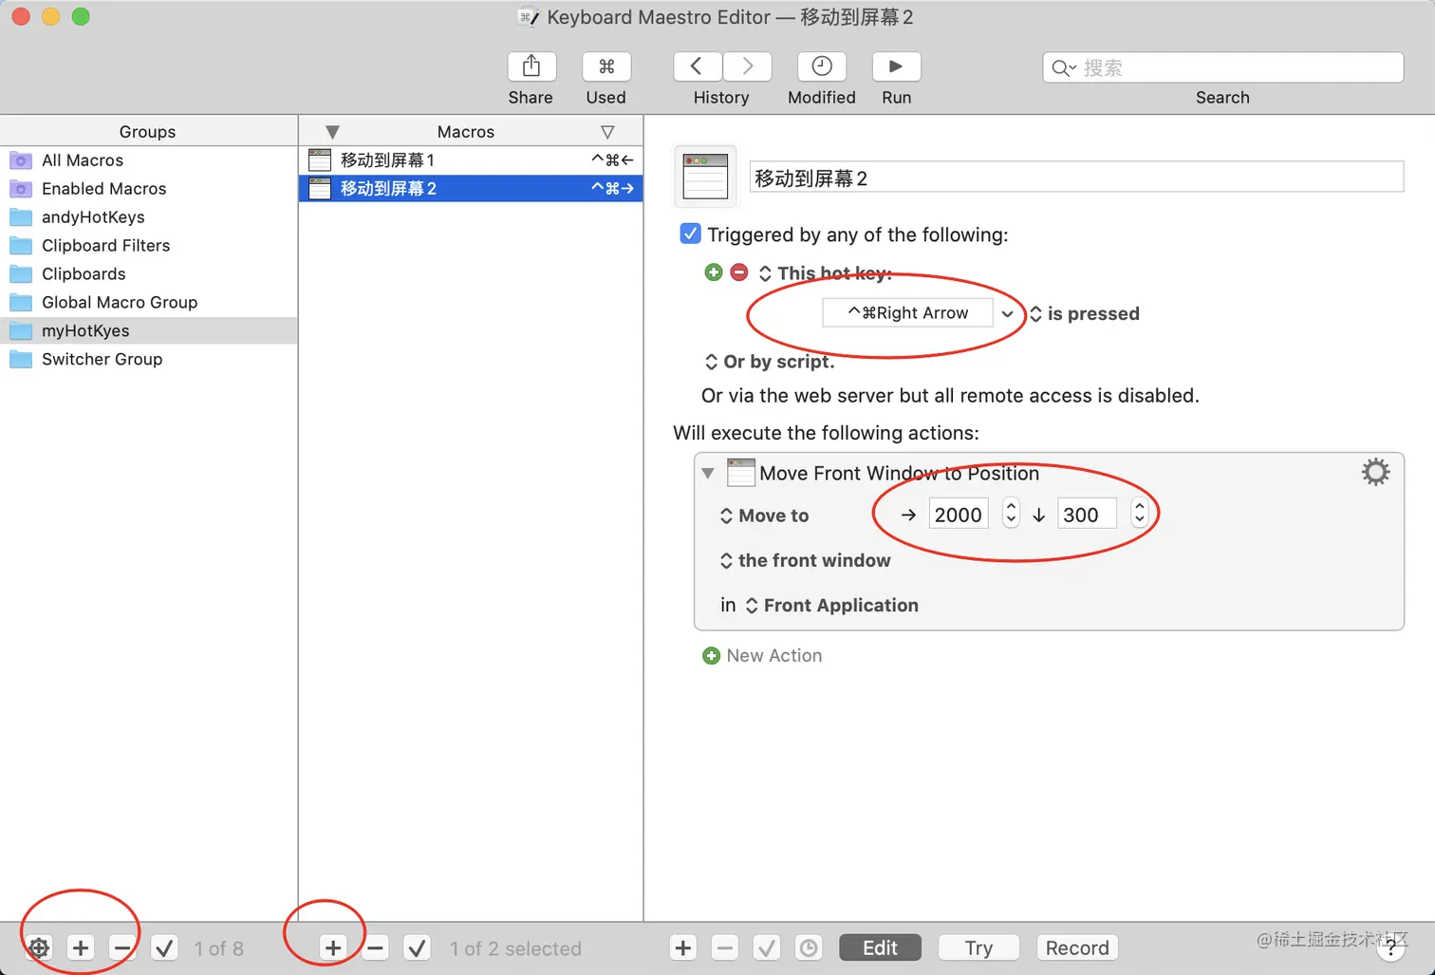This screenshot has height=975, width=1435.
Task: Click the Try button
Action: 978,947
